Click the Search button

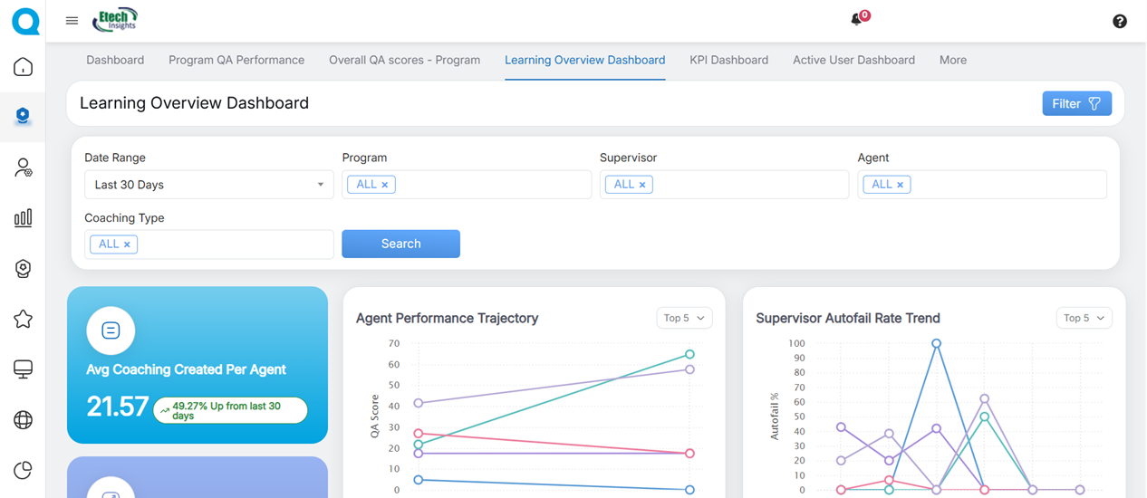pos(400,244)
